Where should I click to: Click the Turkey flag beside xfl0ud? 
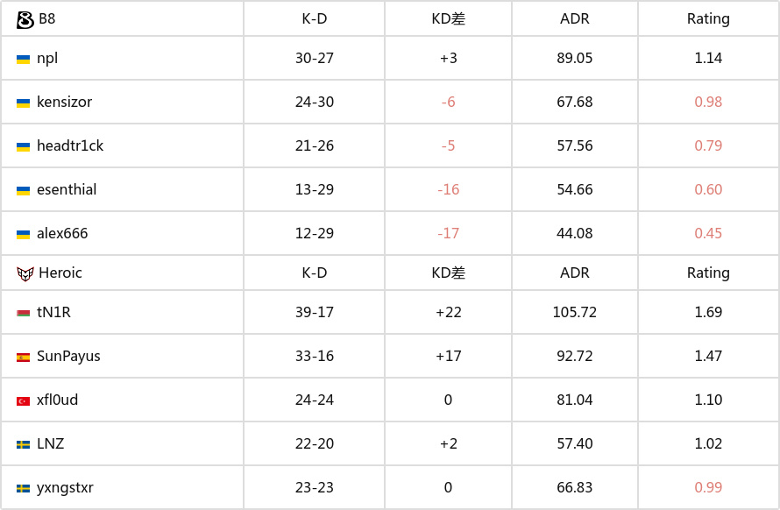pyautogui.click(x=24, y=401)
